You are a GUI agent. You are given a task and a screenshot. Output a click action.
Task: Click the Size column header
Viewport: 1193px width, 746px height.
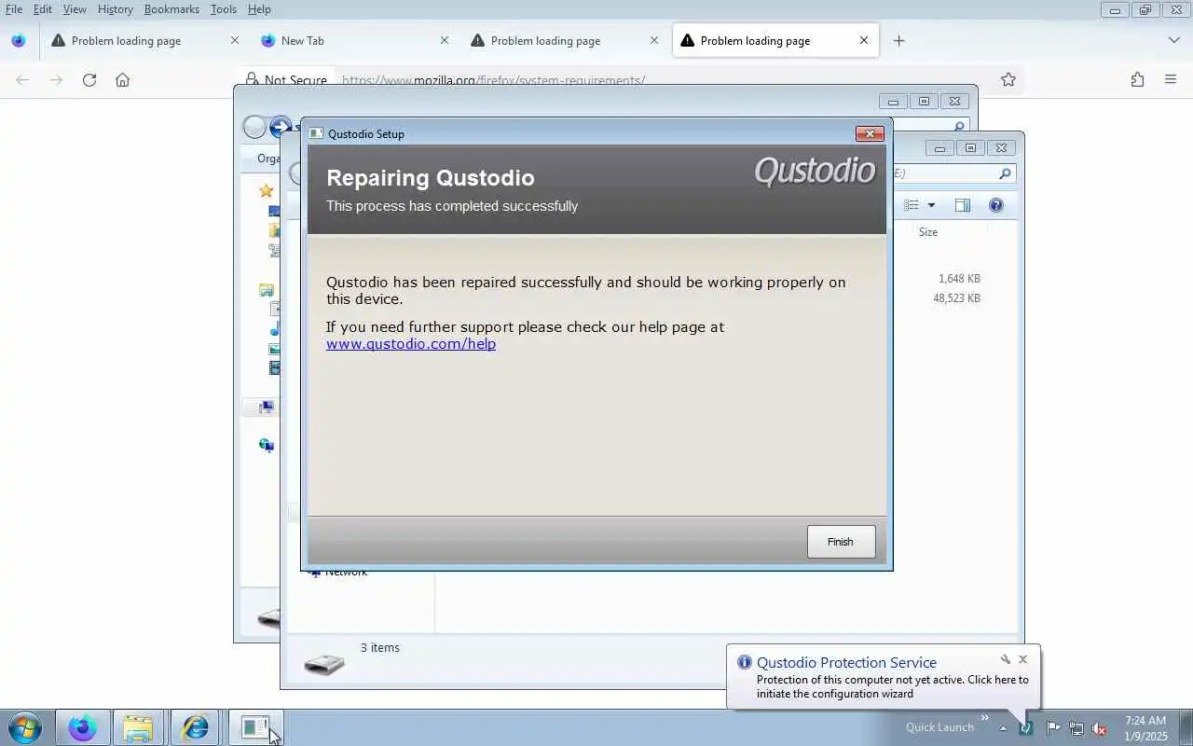point(928,232)
